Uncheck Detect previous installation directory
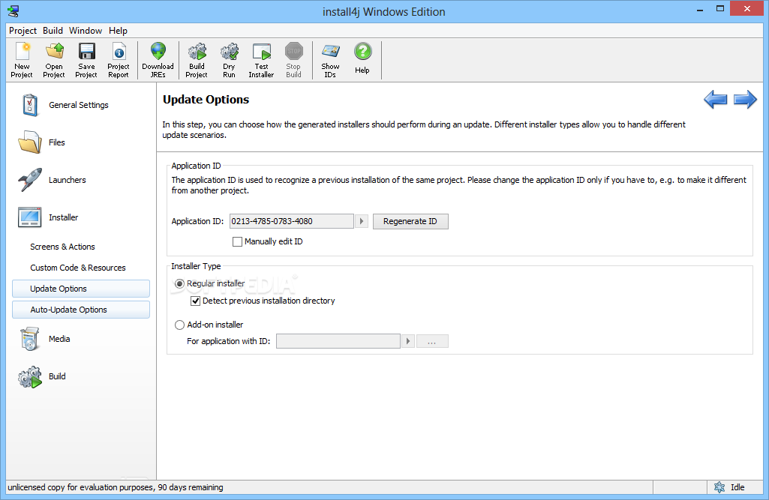Viewport: 769px width, 500px height. point(195,301)
